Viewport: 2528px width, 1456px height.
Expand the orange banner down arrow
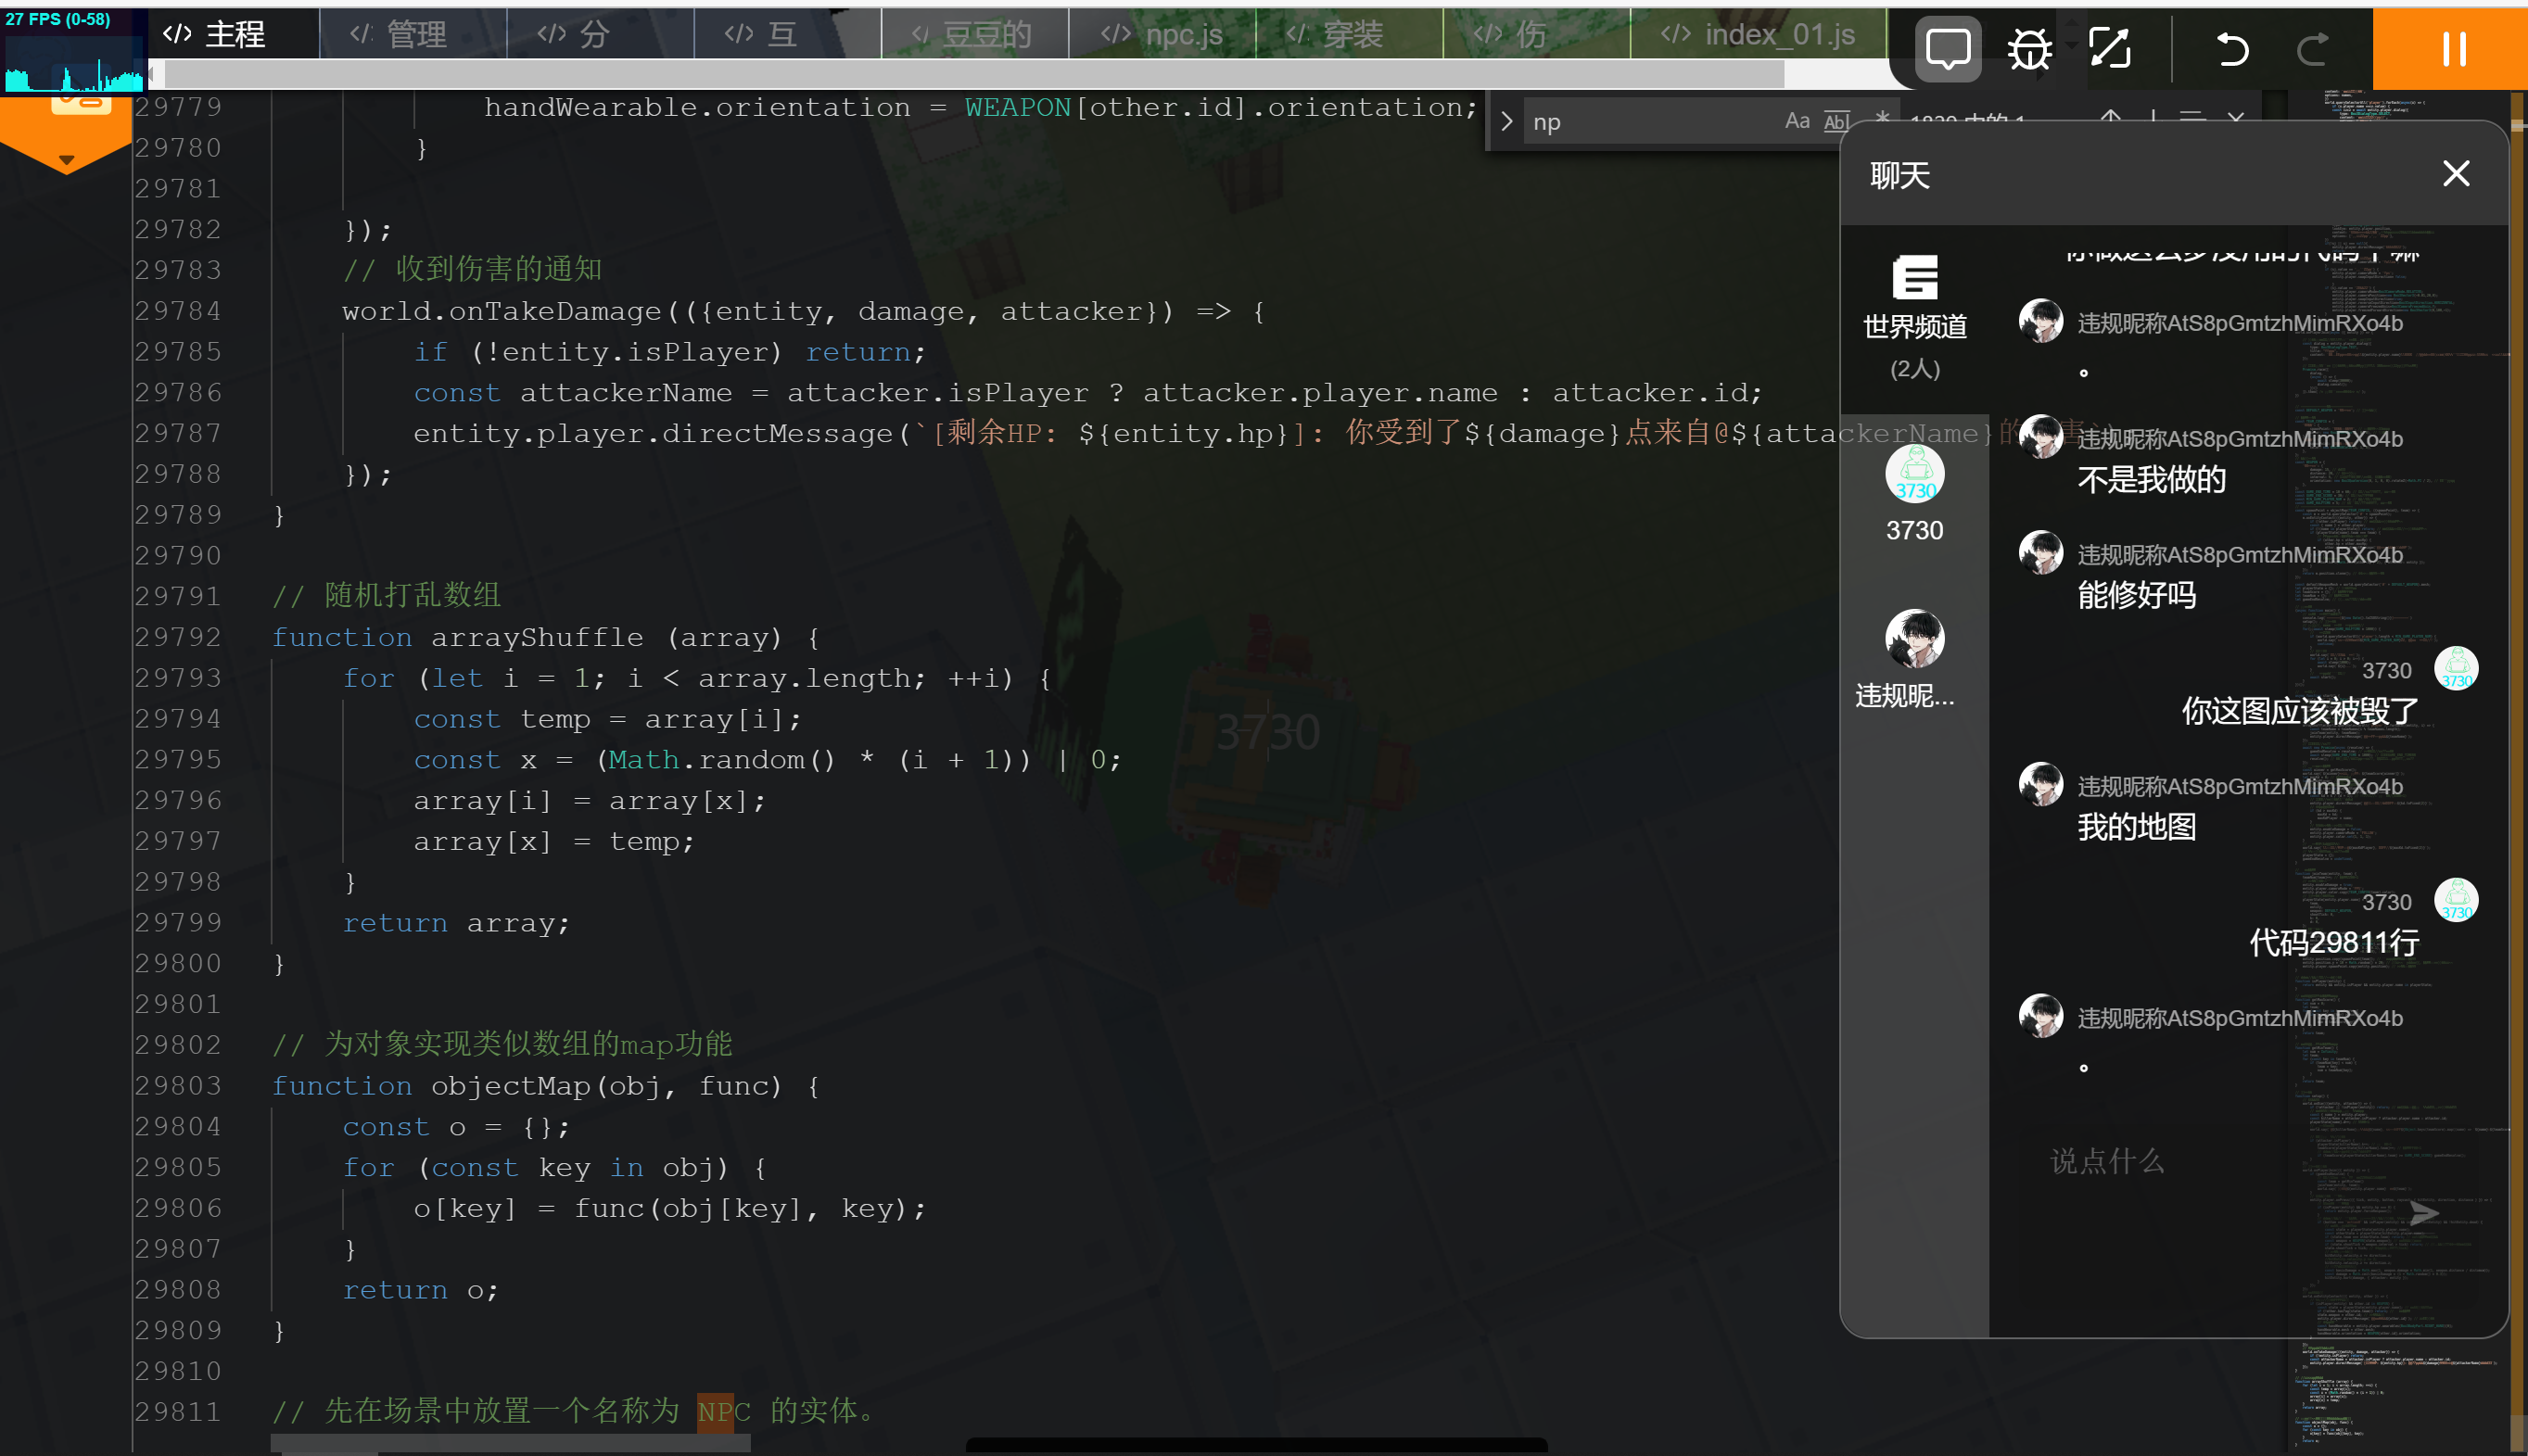pos(66,160)
